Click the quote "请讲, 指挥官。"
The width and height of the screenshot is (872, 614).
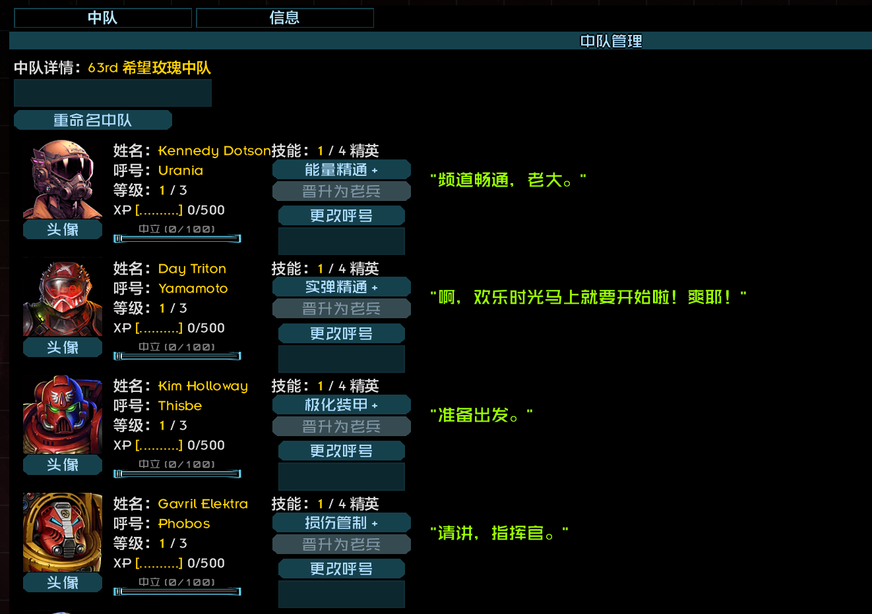click(499, 533)
